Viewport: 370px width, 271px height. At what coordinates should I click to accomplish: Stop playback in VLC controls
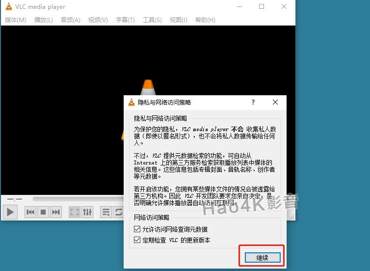point(43,212)
